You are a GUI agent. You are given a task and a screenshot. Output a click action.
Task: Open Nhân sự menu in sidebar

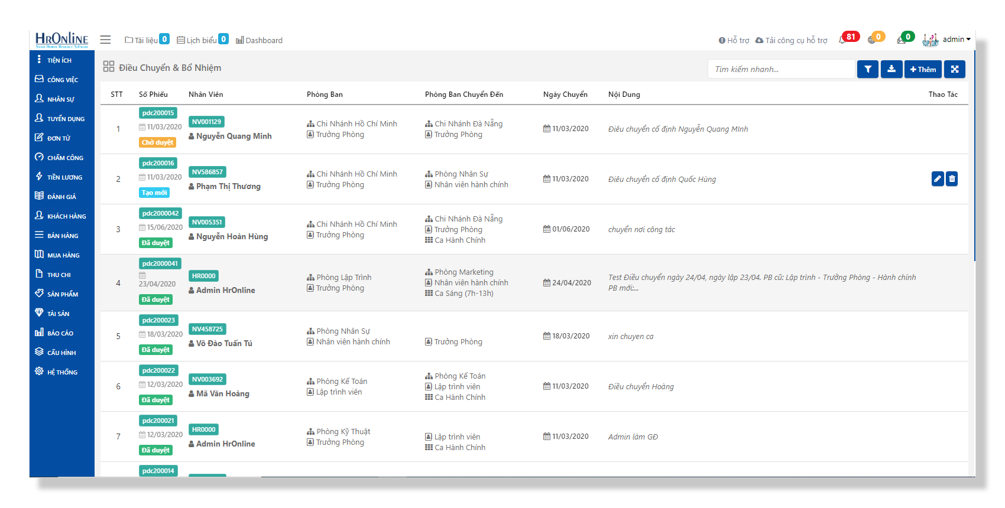coord(61,99)
